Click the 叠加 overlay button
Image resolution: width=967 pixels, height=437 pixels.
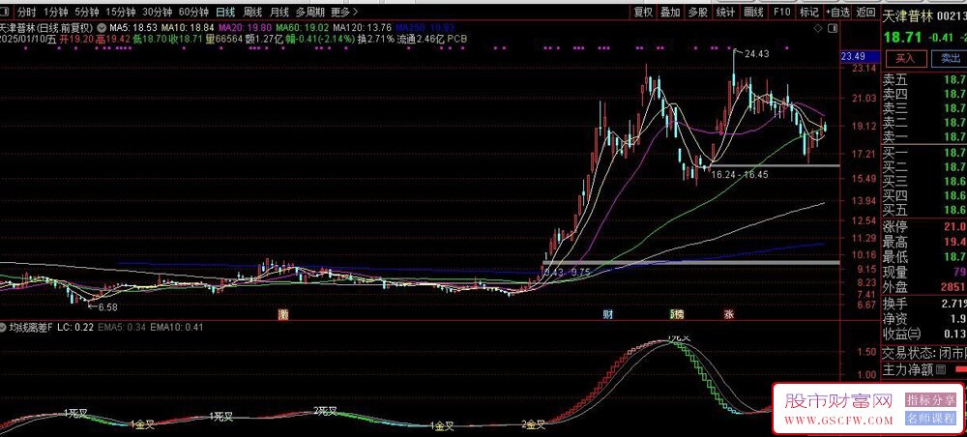[x=670, y=11]
